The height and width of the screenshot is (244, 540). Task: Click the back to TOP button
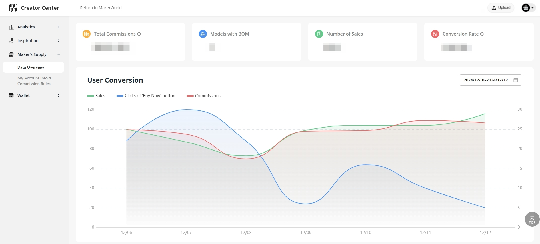tap(532, 219)
